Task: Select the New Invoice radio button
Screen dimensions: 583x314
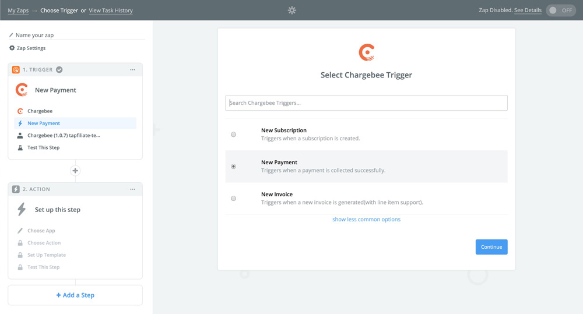Action: tap(234, 199)
